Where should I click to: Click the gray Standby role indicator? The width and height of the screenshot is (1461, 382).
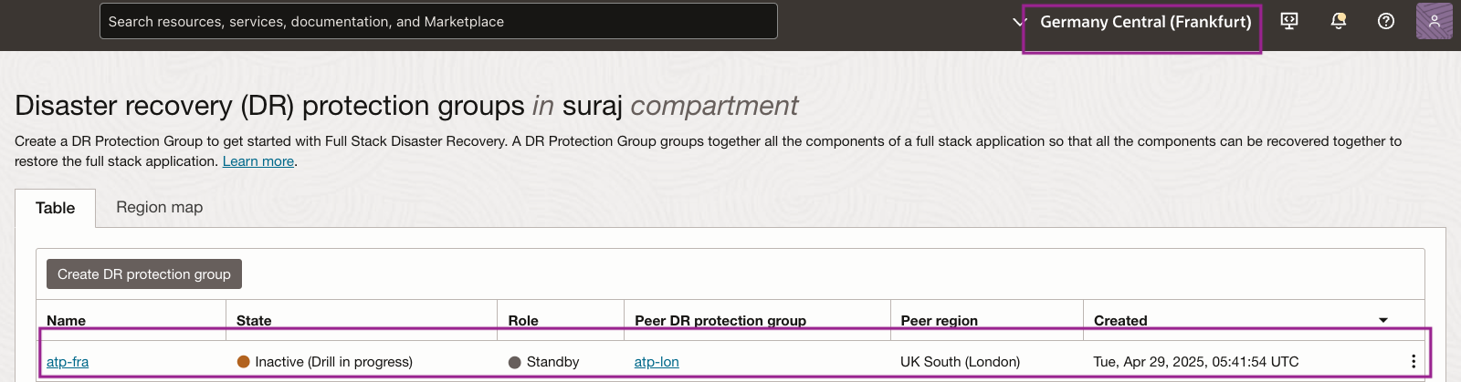(515, 362)
